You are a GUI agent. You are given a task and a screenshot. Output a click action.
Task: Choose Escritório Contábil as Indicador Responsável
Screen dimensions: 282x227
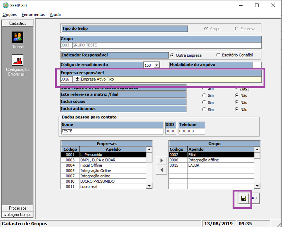pyautogui.click(x=218, y=55)
